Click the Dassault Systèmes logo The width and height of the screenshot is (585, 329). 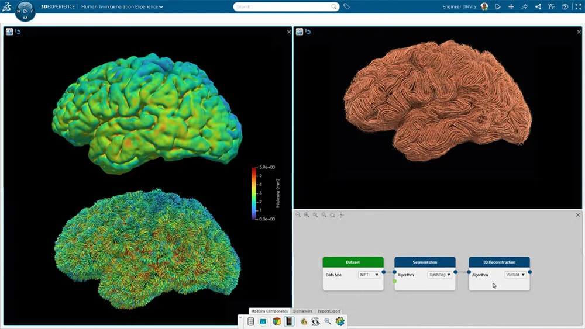[x=6, y=6]
